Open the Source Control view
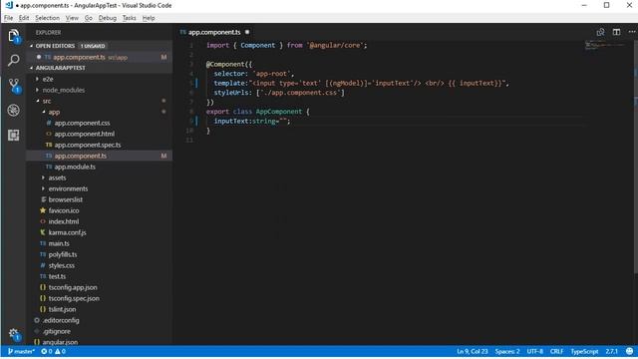Screen dimensions: 638x359 [14, 86]
